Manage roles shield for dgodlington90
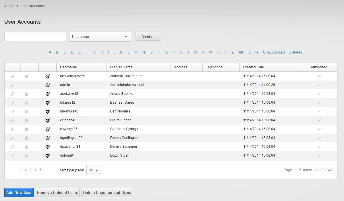This screenshot has height=201, width=344. (x=48, y=138)
